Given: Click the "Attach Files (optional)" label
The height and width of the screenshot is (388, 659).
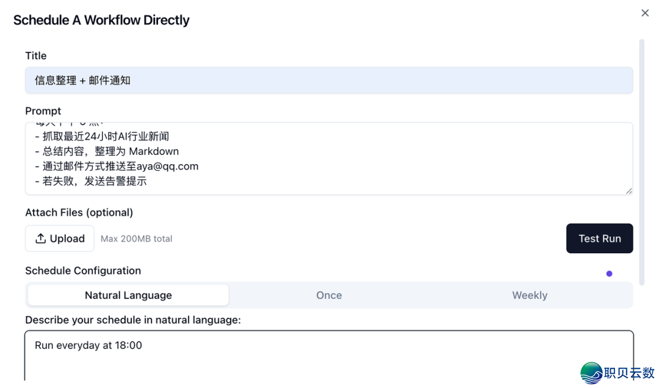Looking at the screenshot, I should click(x=79, y=212).
